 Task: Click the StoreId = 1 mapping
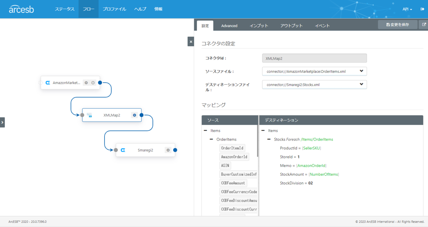click(x=290, y=157)
